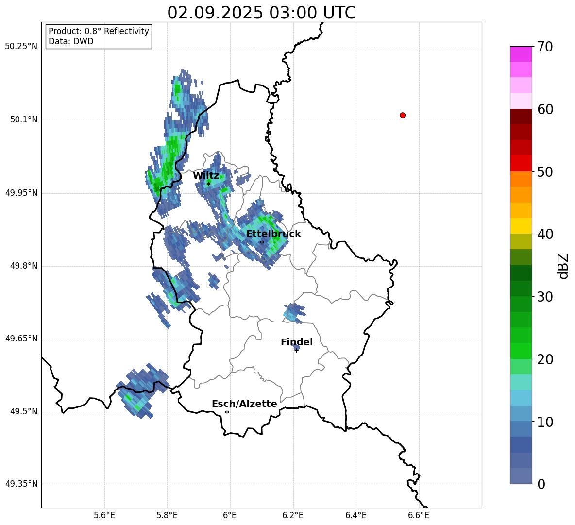Click the 49.65°N latitude tick label
Screen dimensions: 575x525
click(21, 339)
